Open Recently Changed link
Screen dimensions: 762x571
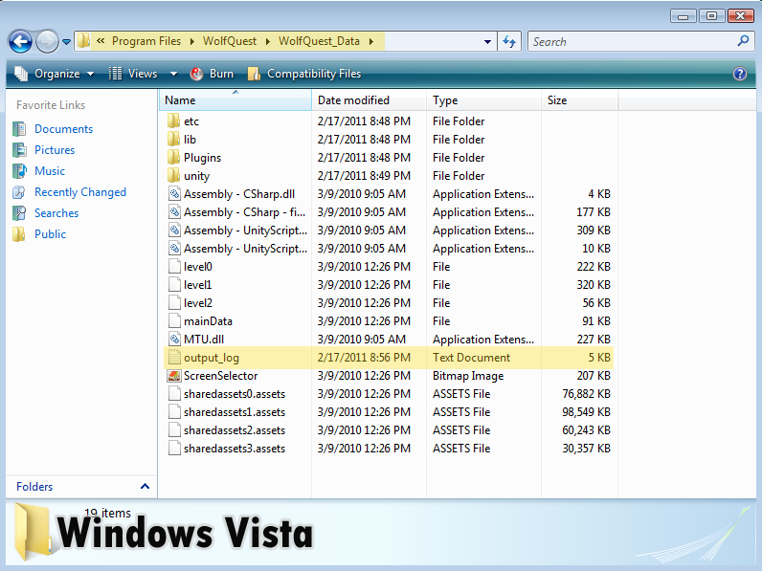coord(80,192)
